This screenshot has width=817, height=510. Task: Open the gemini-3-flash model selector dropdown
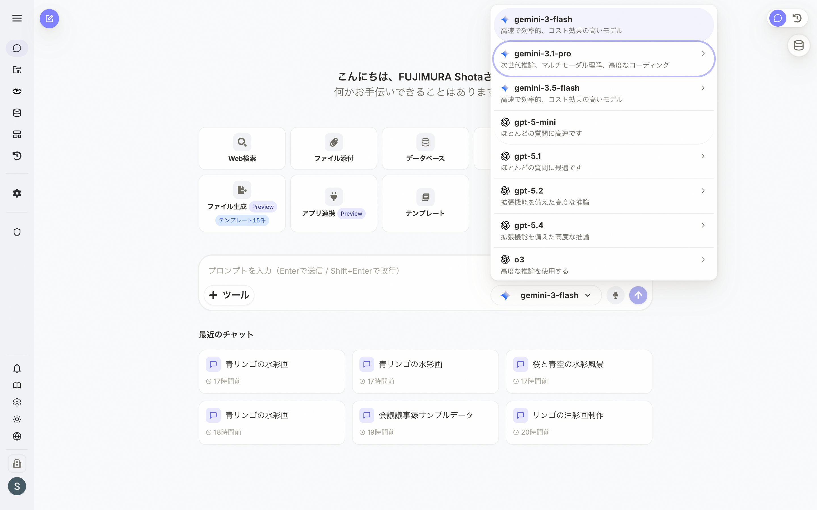coord(546,295)
